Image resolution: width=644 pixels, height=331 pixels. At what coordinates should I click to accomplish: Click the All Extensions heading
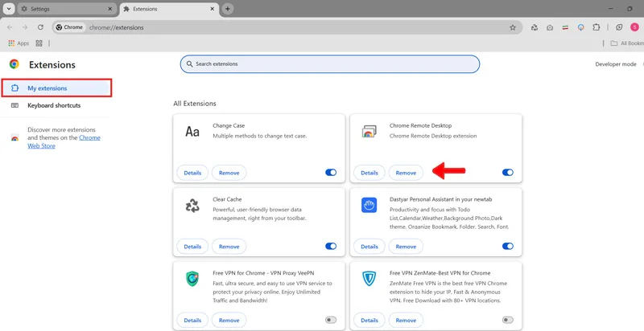(x=195, y=104)
